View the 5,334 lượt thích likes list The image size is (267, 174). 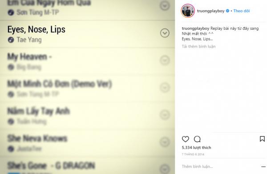tap(196, 147)
